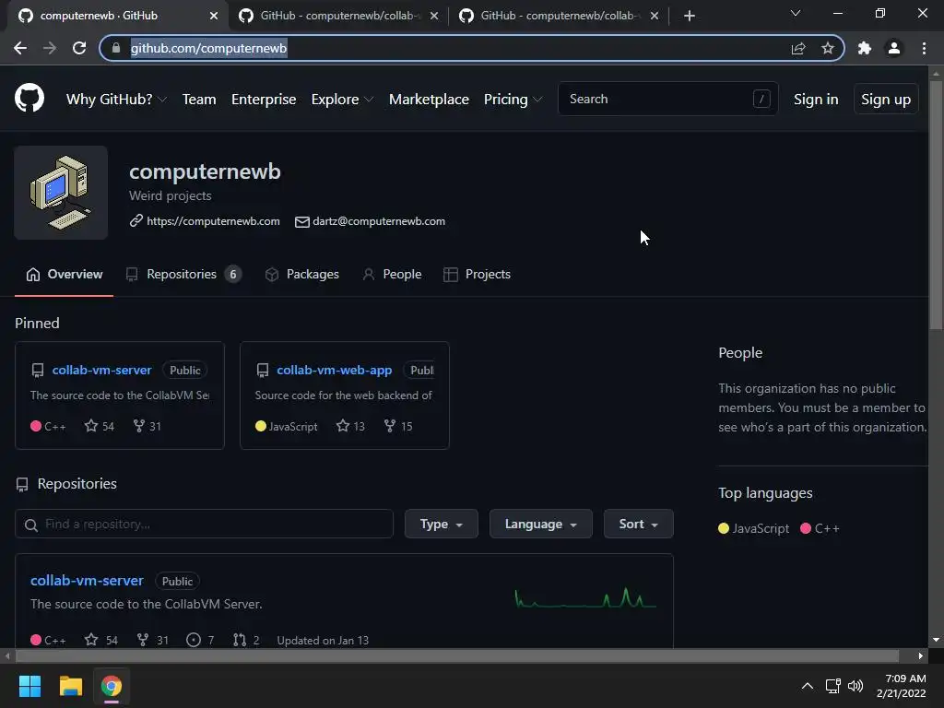
Task: Open the Repositories tab
Action: click(183, 275)
